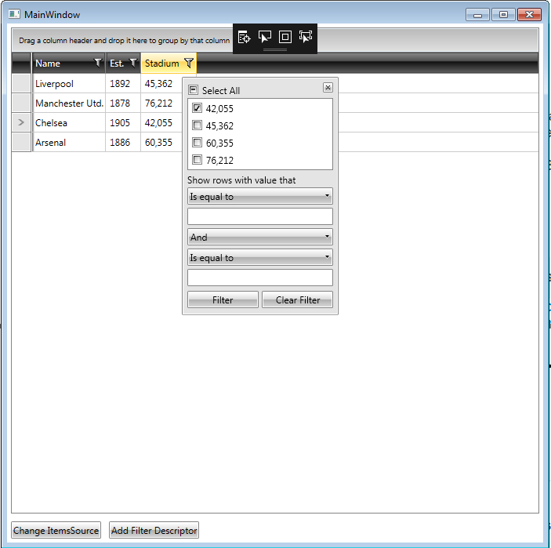Open the first 'Is equal to' dropdown
This screenshot has width=551, height=548.
pyautogui.click(x=260, y=196)
